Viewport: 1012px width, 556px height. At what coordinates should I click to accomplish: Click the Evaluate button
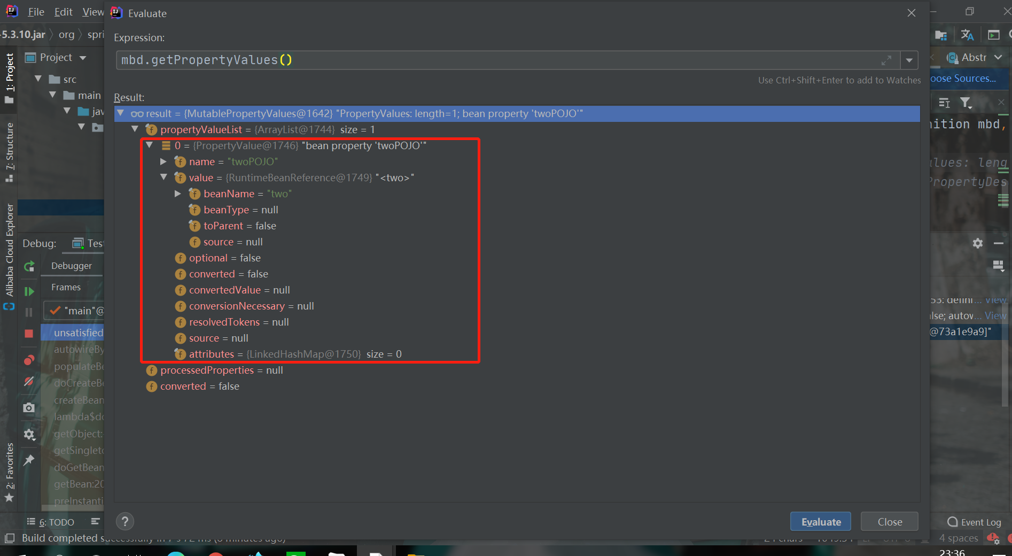(x=821, y=522)
